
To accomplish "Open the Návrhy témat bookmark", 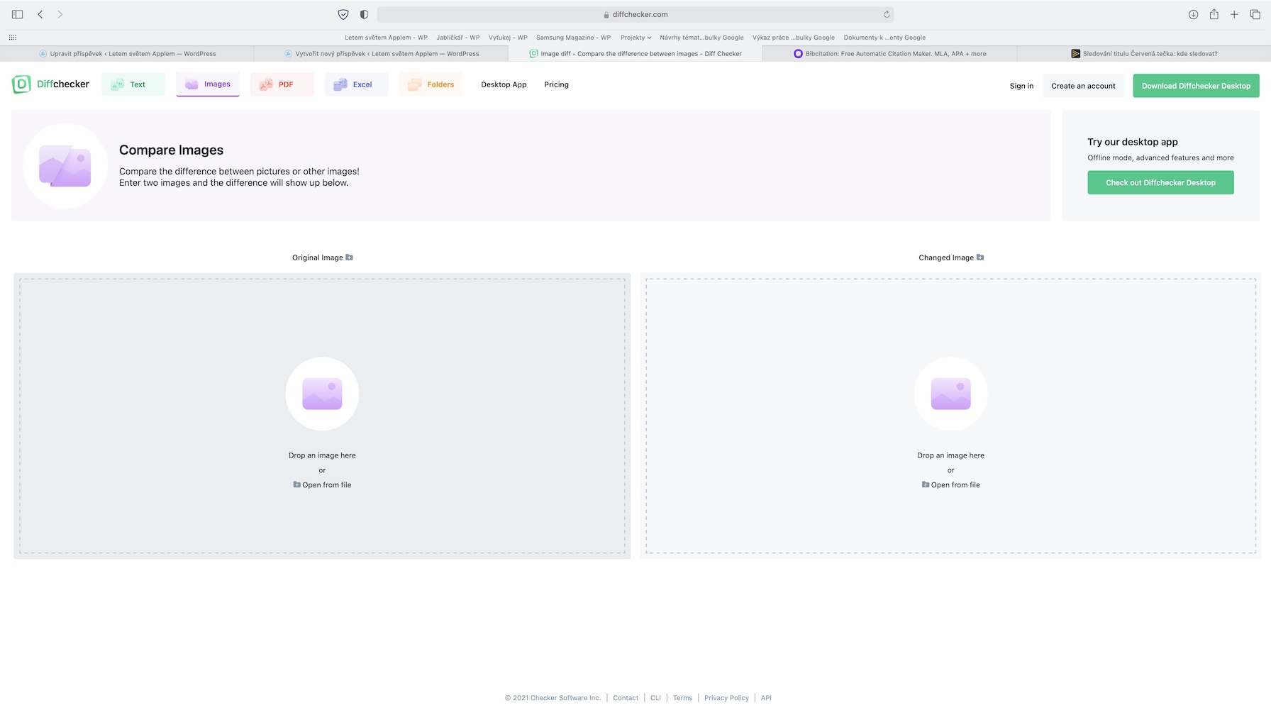I will pyautogui.click(x=701, y=38).
